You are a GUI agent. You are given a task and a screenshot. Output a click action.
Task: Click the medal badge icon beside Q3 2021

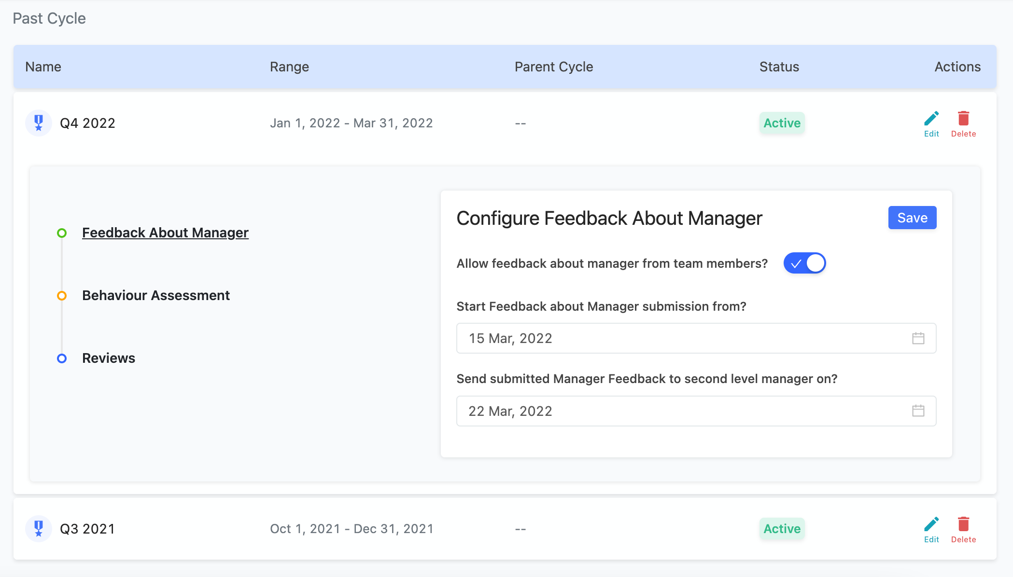pyautogui.click(x=39, y=529)
